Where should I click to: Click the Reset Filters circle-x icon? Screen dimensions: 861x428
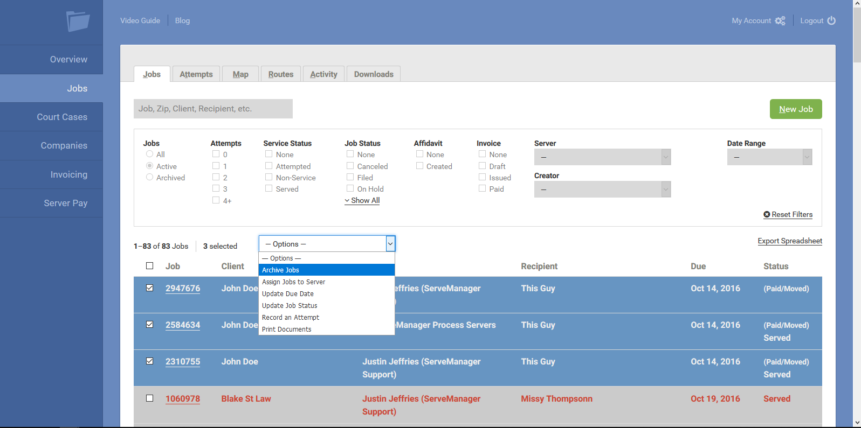767,215
